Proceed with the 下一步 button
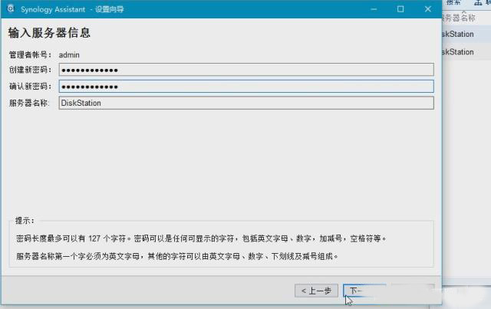 (365, 291)
